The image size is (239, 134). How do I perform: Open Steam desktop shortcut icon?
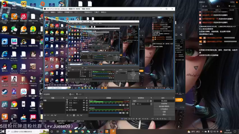pyautogui.click(x=5, y=93)
